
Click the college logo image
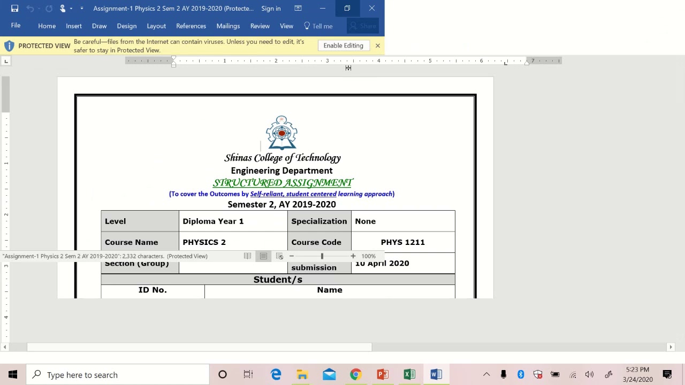point(281,133)
